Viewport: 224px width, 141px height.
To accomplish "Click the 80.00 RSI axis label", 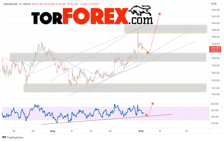I will point(215,104).
